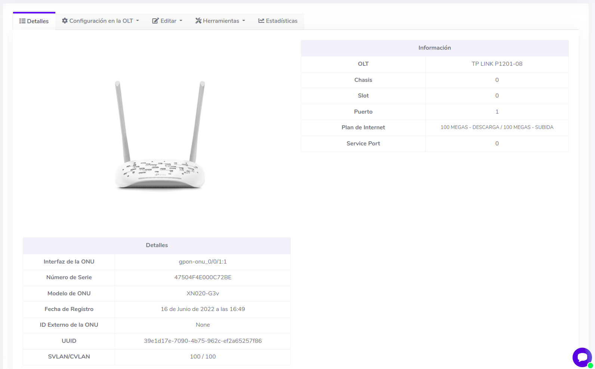Click the UUID value in Detalles table
This screenshot has height=369, width=595.
(203, 341)
